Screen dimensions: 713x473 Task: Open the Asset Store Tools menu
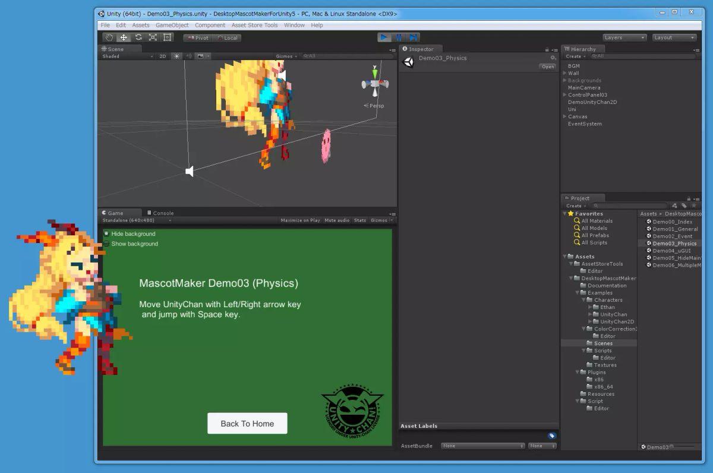coord(254,25)
